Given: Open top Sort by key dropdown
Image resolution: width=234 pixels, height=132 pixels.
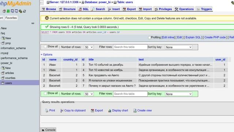Looking at the screenshot, I should 179,47.
